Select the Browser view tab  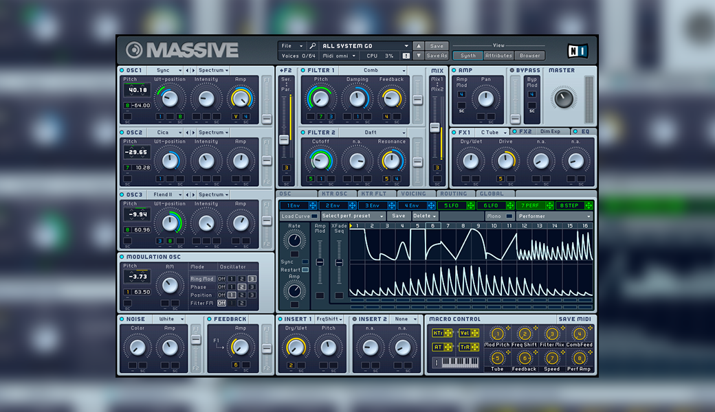tap(529, 56)
